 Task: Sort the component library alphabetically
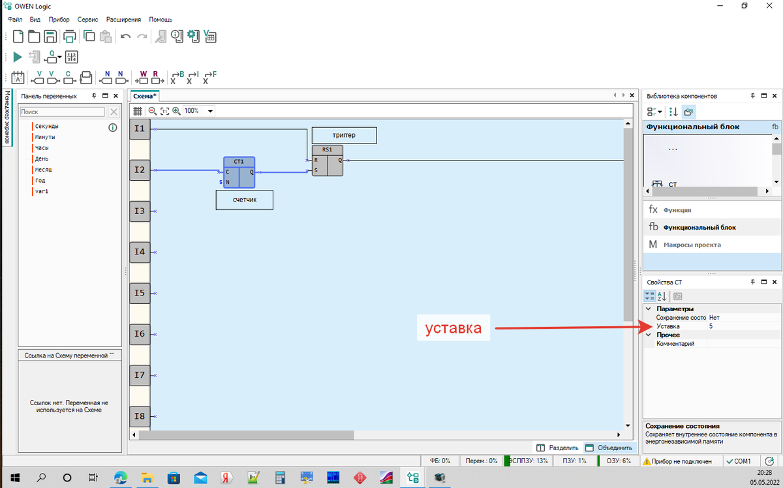673,112
